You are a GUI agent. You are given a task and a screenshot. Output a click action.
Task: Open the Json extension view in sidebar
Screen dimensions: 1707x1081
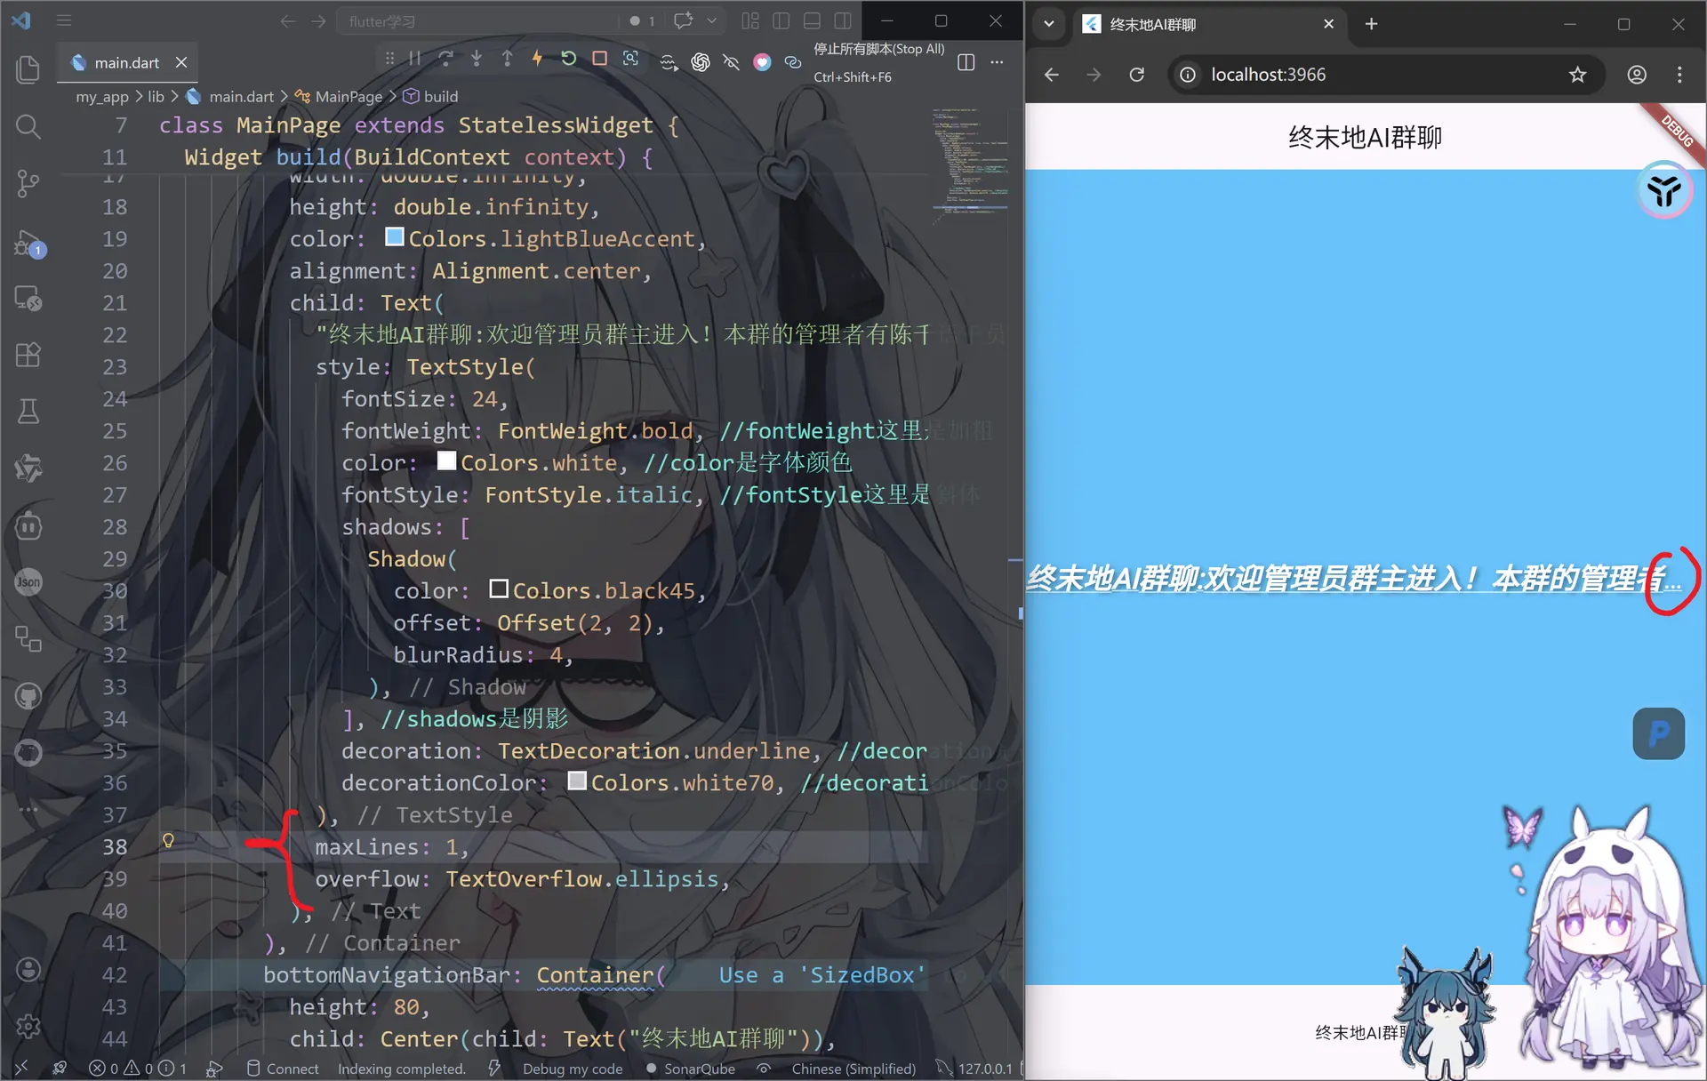point(28,582)
